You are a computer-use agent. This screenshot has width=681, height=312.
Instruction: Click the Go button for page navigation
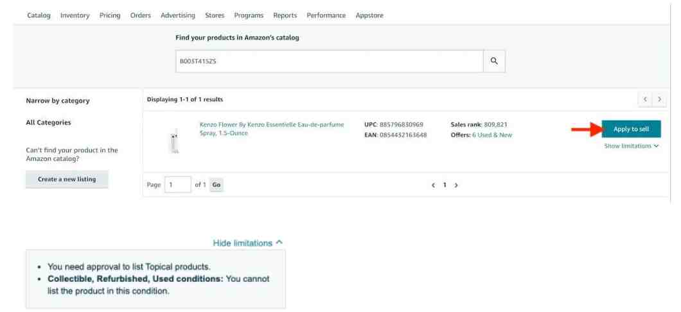click(217, 185)
